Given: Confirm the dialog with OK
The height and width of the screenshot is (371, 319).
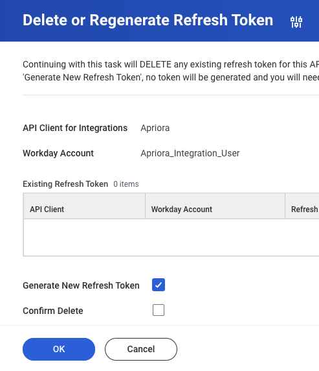Looking at the screenshot, I should pyautogui.click(x=59, y=349).
